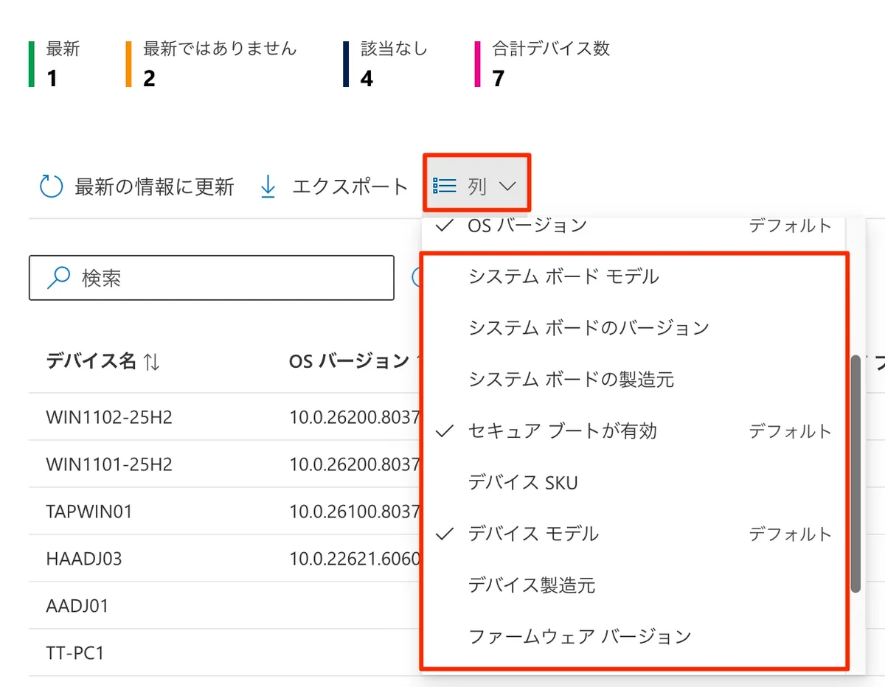Click sort arrows beside デバイス名 header
The width and height of the screenshot is (885, 687).
click(151, 361)
